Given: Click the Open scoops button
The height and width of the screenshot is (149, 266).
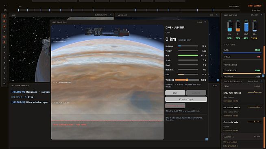Looking at the screenshot, I should (186, 99).
